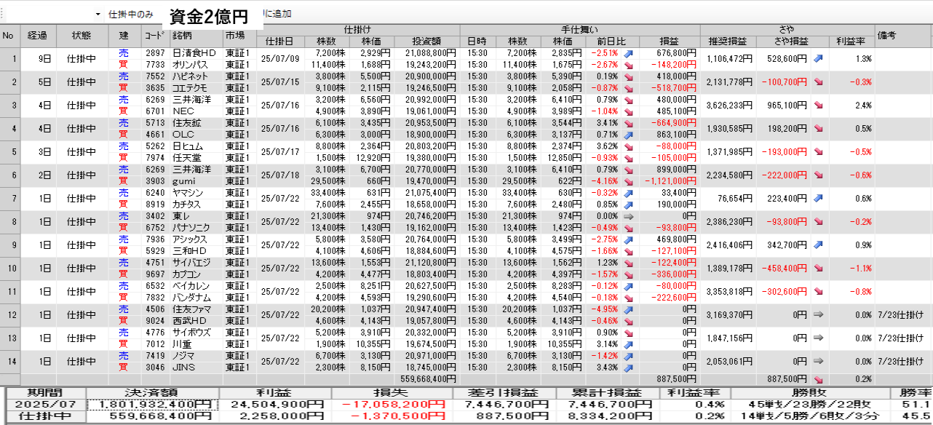This screenshot has height=425, width=933.
Task: Click the gray sideways arrow in row 12 さや損益
Action: click(x=818, y=315)
